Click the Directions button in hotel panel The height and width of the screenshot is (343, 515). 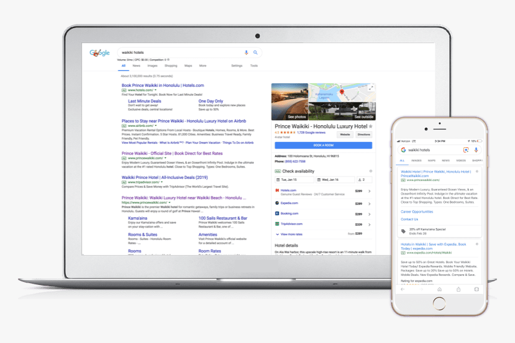[x=364, y=135]
